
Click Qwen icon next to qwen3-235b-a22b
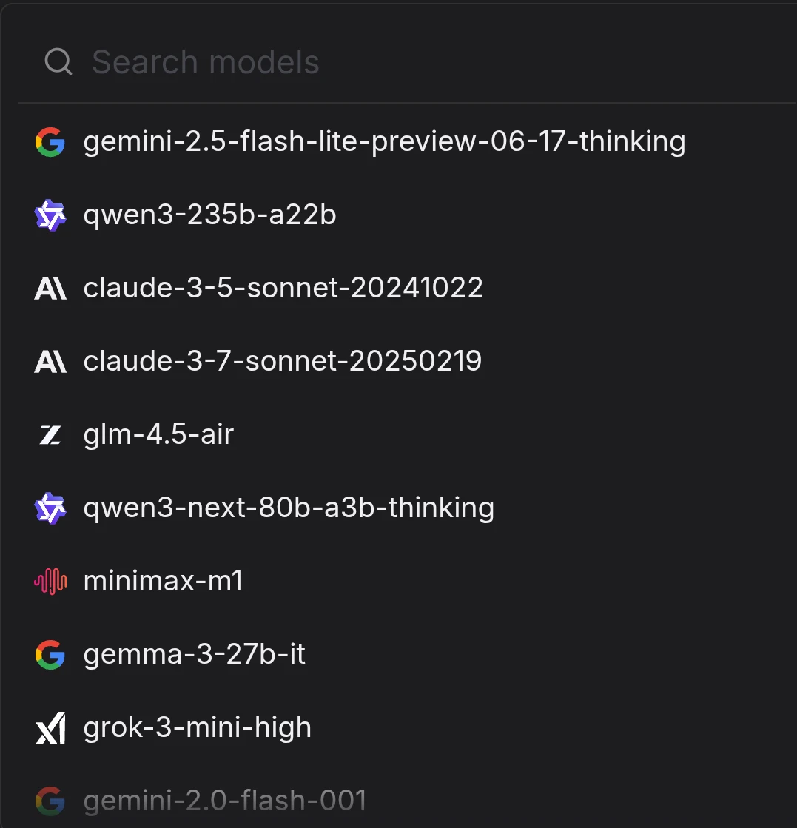click(50, 215)
